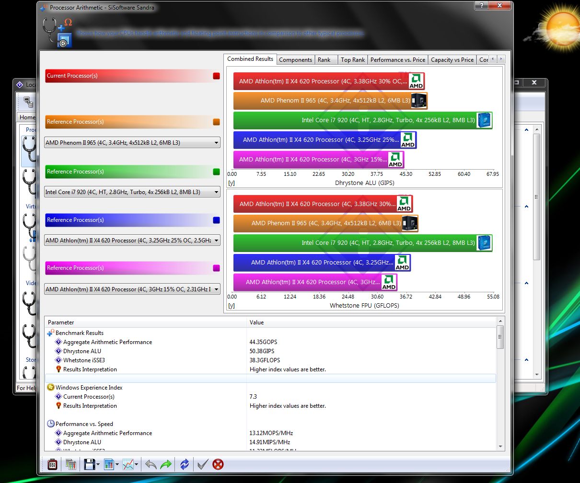This screenshot has height=483, width=580.
Task: Open the options sliders icon in bottom toolbar
Action: [x=53, y=464]
